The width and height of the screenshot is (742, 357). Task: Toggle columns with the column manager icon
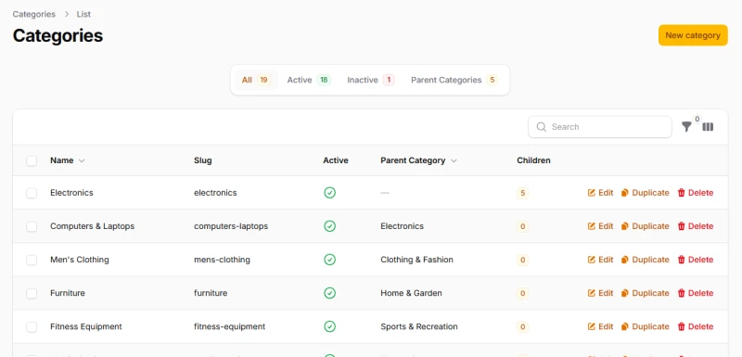click(x=708, y=127)
